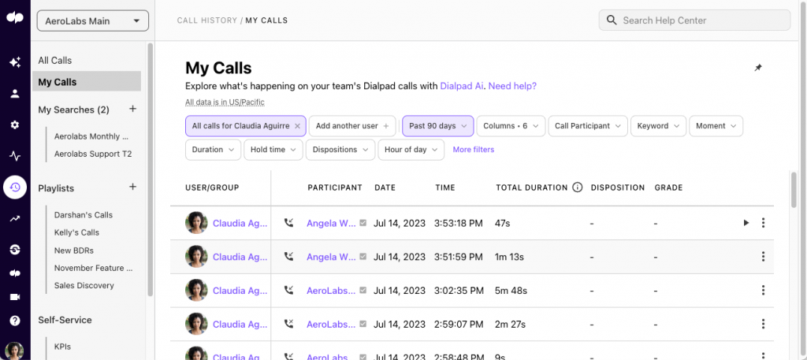Click the More filters link

(474, 150)
